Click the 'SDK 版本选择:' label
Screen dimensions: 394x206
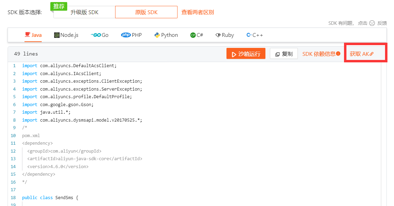point(24,12)
